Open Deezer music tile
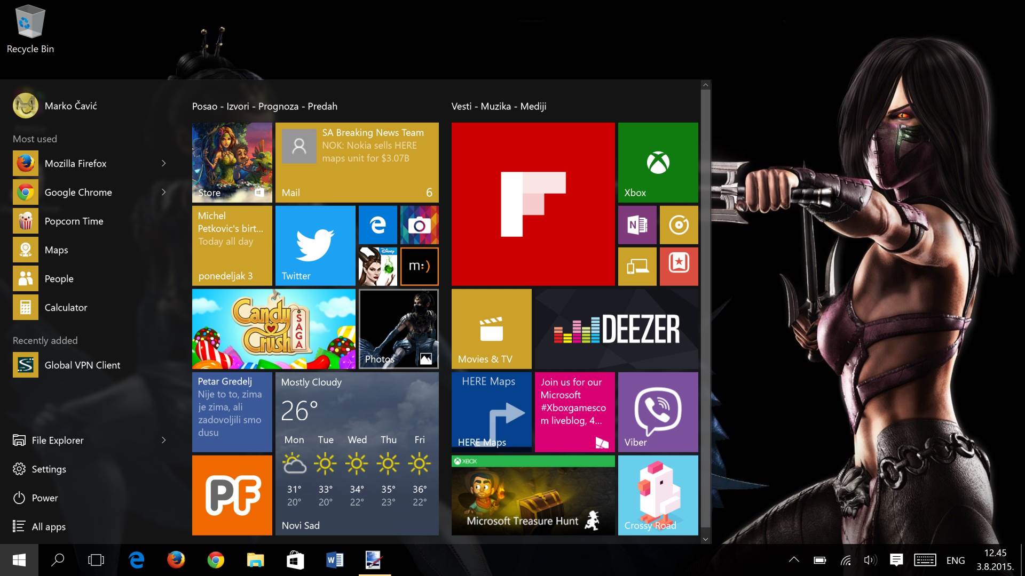Viewport: 1025px width, 576px height. pyautogui.click(x=616, y=329)
